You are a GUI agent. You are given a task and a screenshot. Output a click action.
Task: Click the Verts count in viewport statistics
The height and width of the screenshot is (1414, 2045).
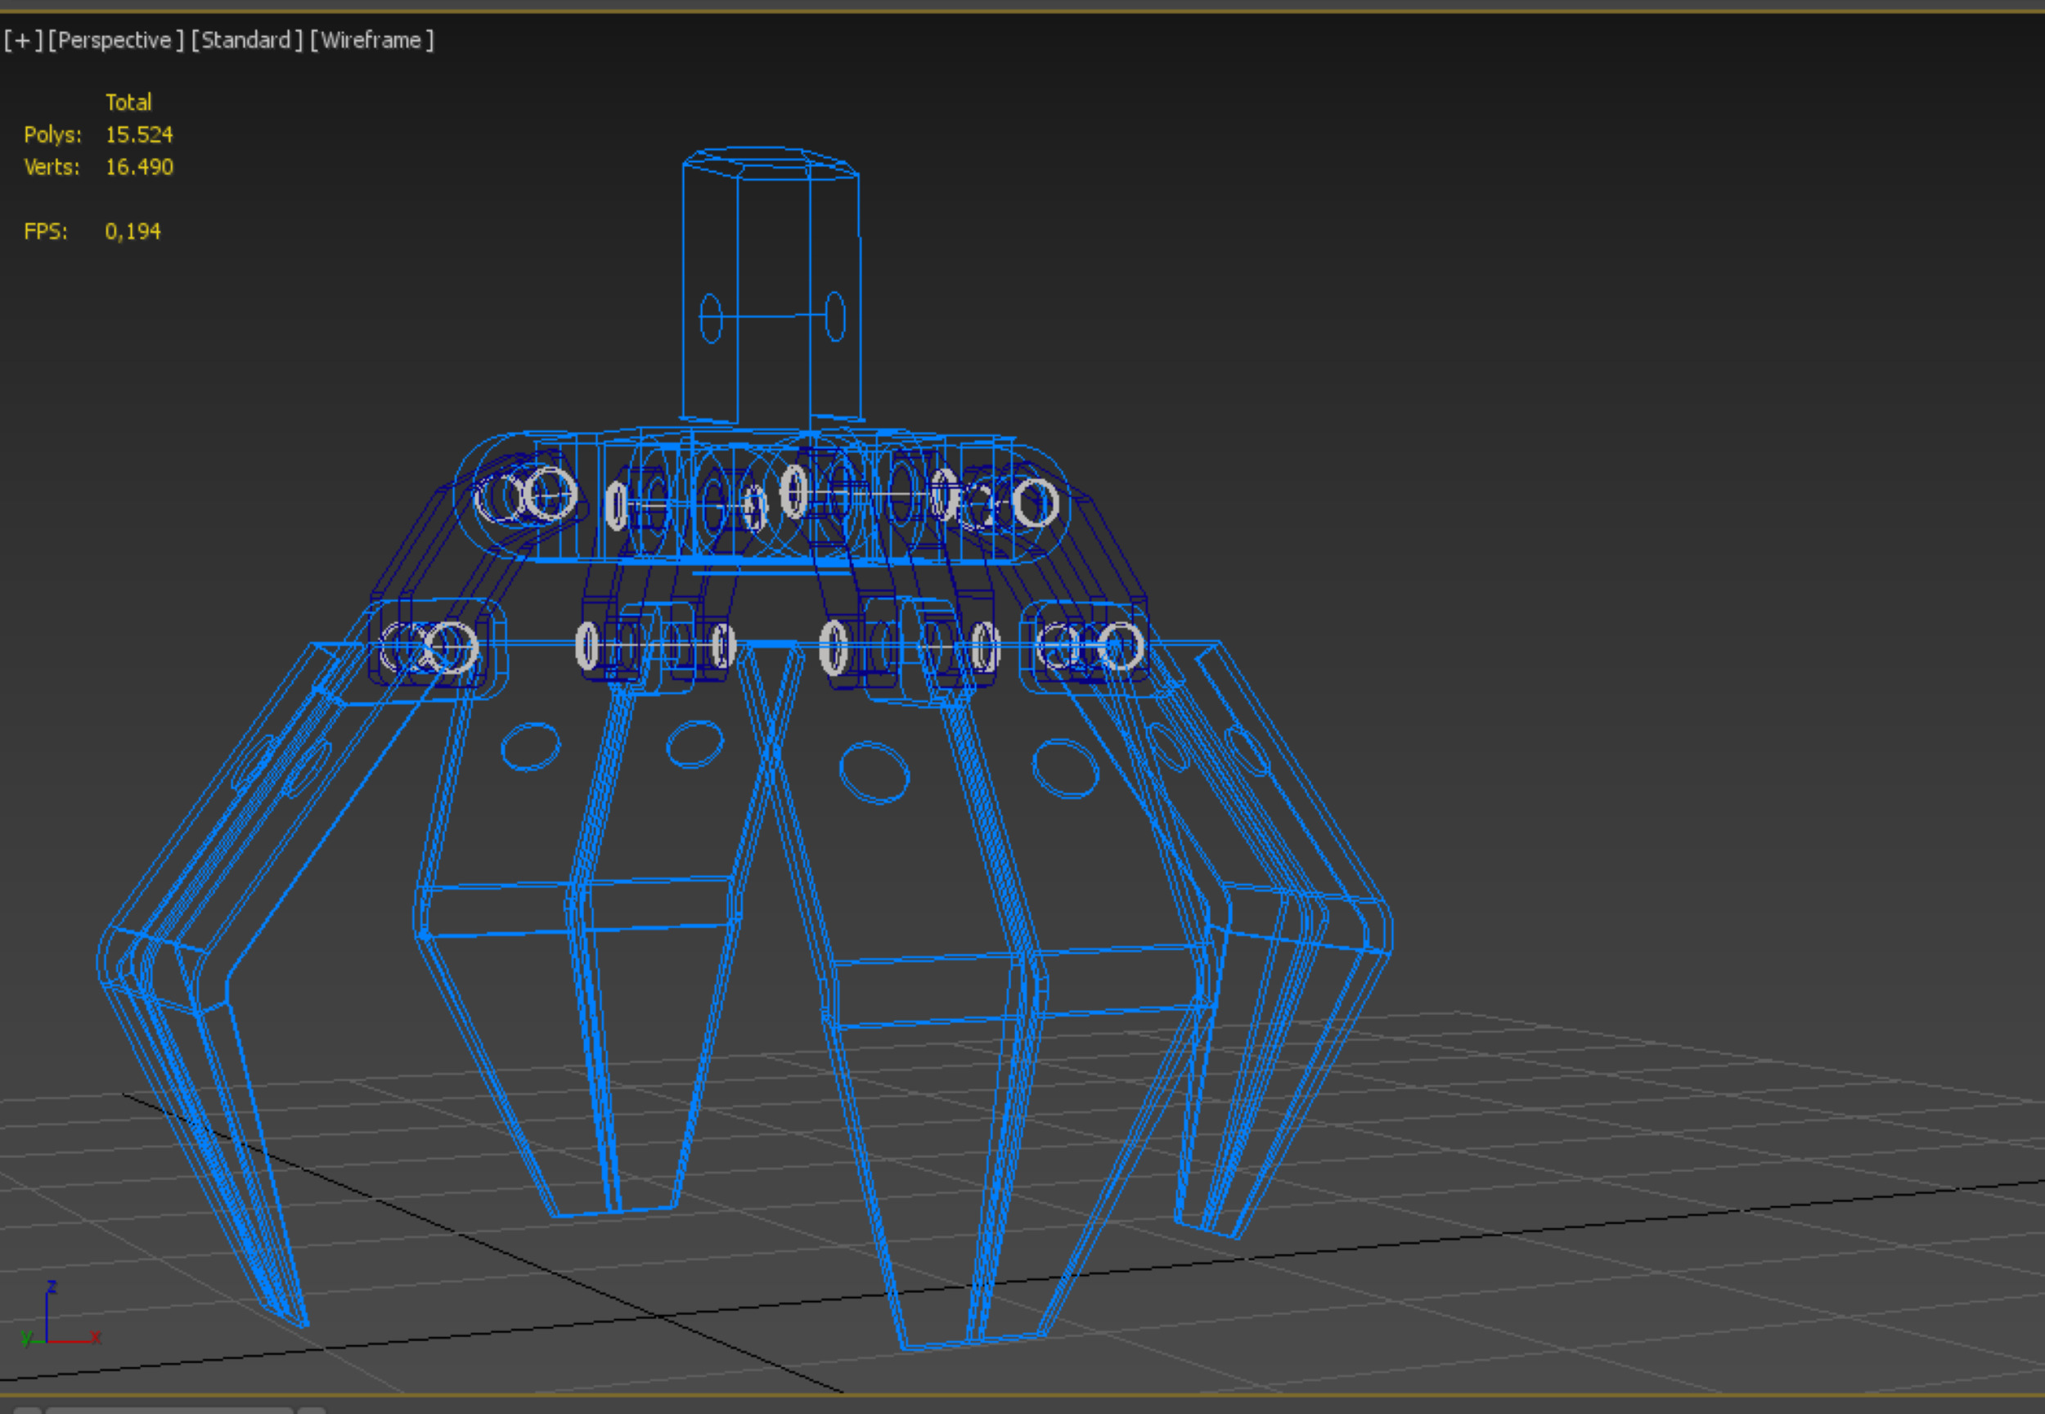[138, 167]
